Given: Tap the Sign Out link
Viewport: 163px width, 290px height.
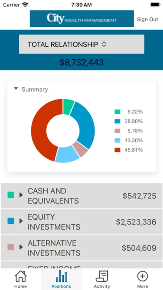Looking at the screenshot, I should tap(148, 19).
